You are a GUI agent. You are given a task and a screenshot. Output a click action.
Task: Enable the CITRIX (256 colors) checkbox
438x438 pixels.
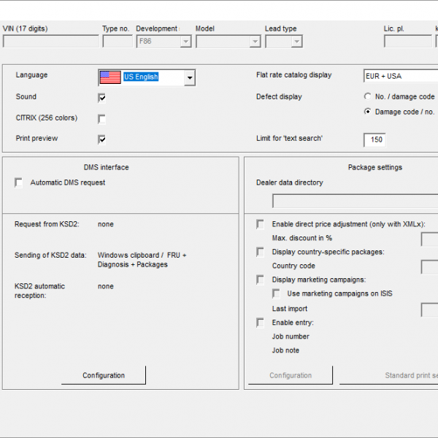[102, 118]
